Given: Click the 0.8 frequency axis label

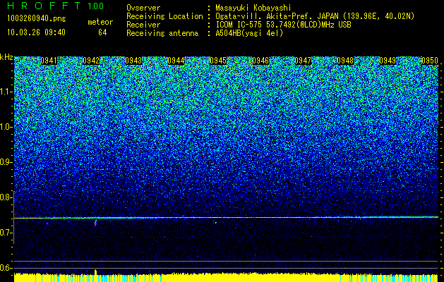Looking at the screenshot, I should tap(6, 197).
